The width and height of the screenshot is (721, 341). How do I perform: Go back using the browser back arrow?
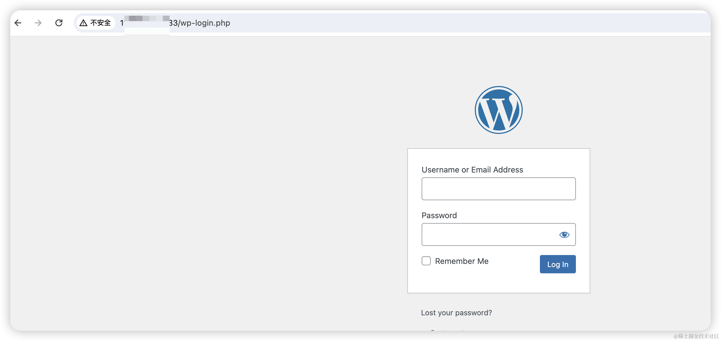(x=18, y=23)
